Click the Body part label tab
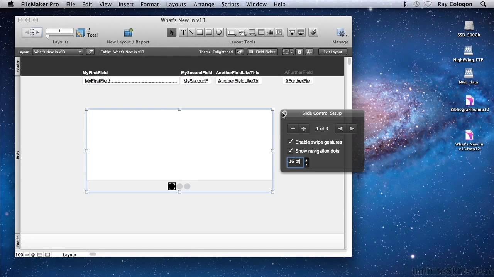494x277 pixels. tap(18, 155)
